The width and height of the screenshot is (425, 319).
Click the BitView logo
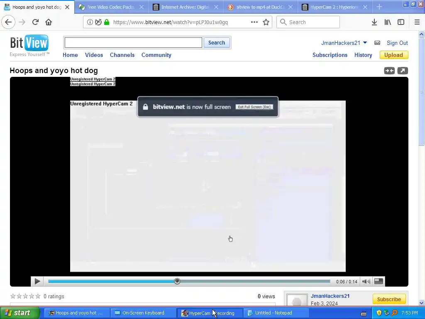29,43
